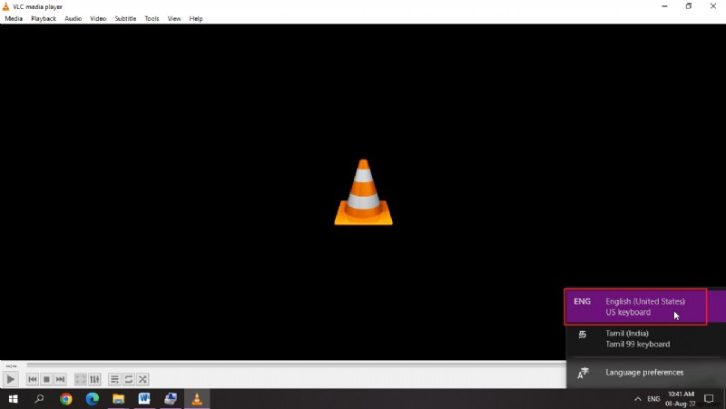
Task: Click the seek bar timeline
Action: click(x=297, y=365)
